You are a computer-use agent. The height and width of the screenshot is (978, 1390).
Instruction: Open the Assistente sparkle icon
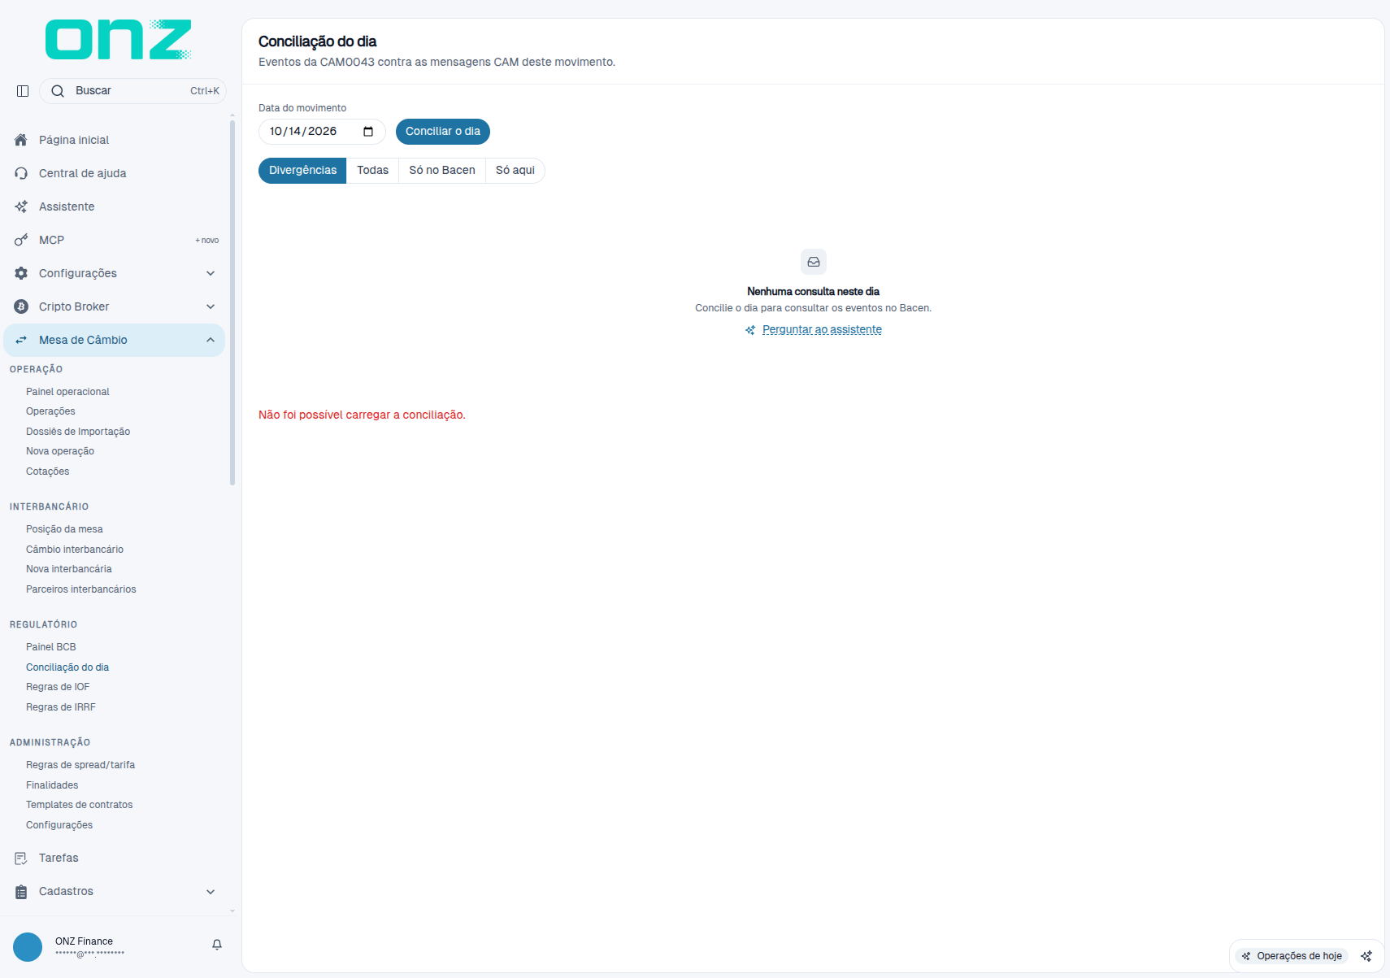[x=21, y=206]
